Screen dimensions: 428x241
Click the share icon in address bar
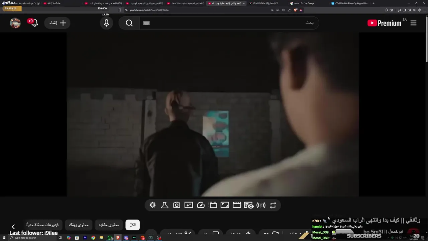(x=290, y=10)
